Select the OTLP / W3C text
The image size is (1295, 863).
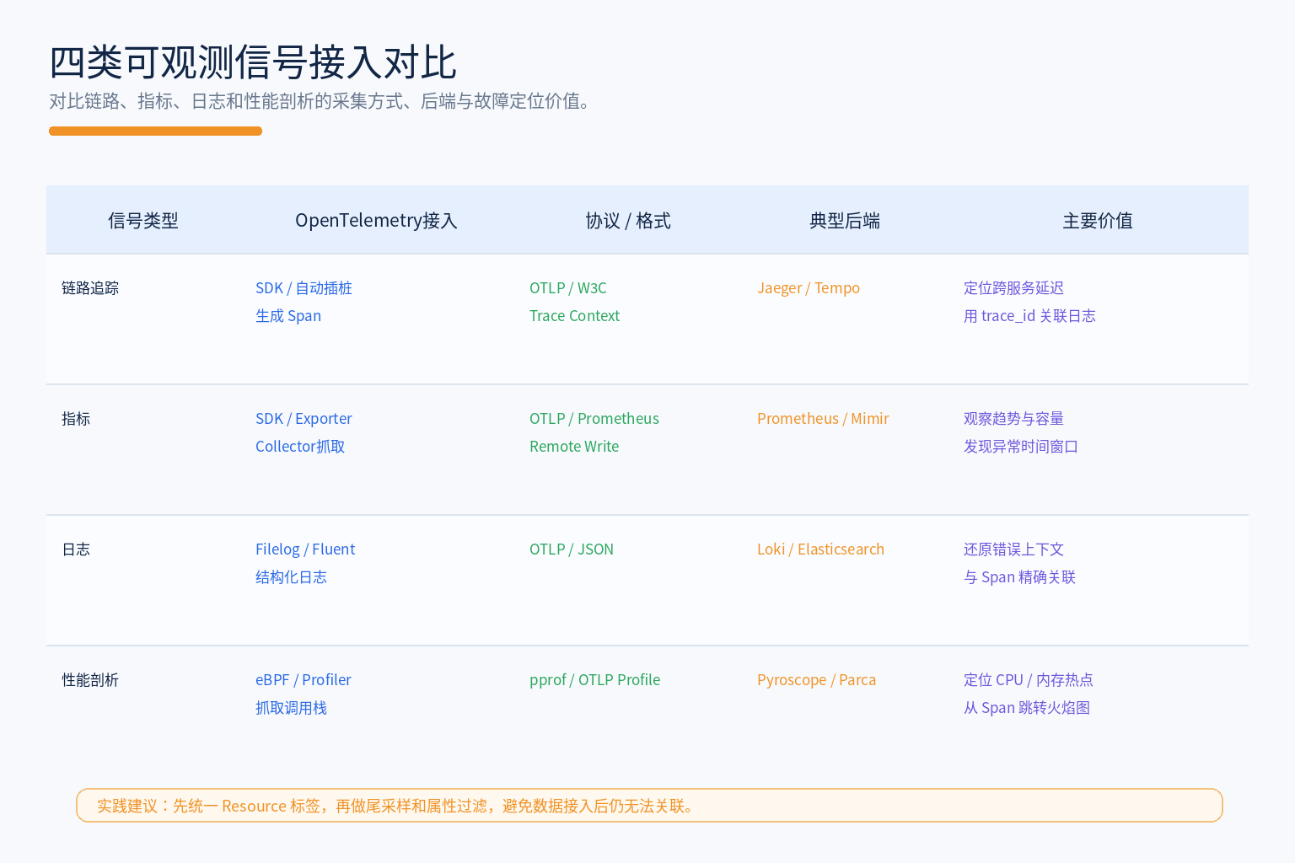point(568,288)
